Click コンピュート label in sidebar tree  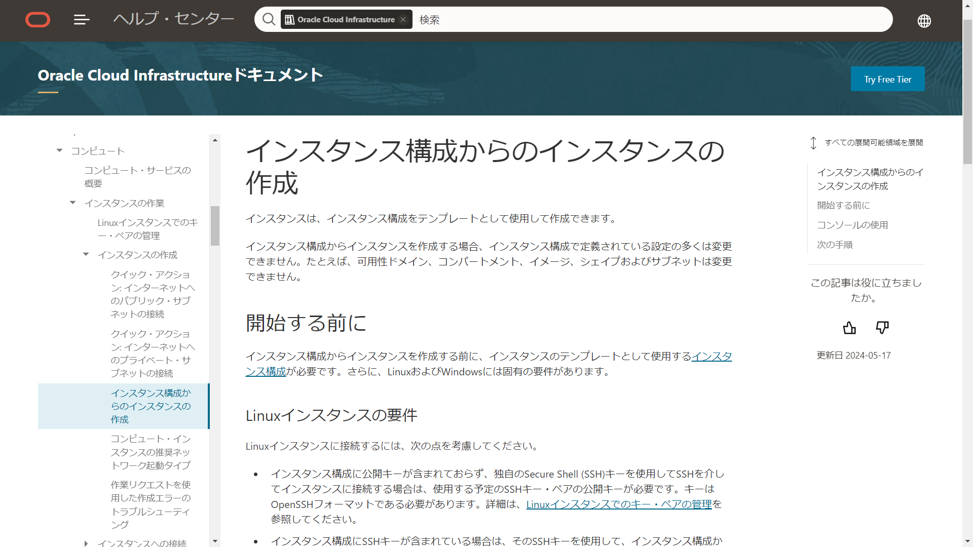[98, 151]
